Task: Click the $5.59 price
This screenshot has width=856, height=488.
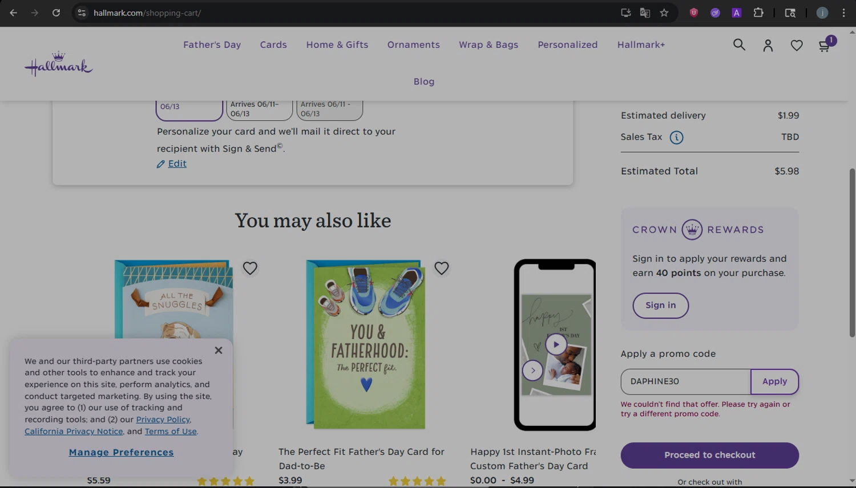Action: 99,481
